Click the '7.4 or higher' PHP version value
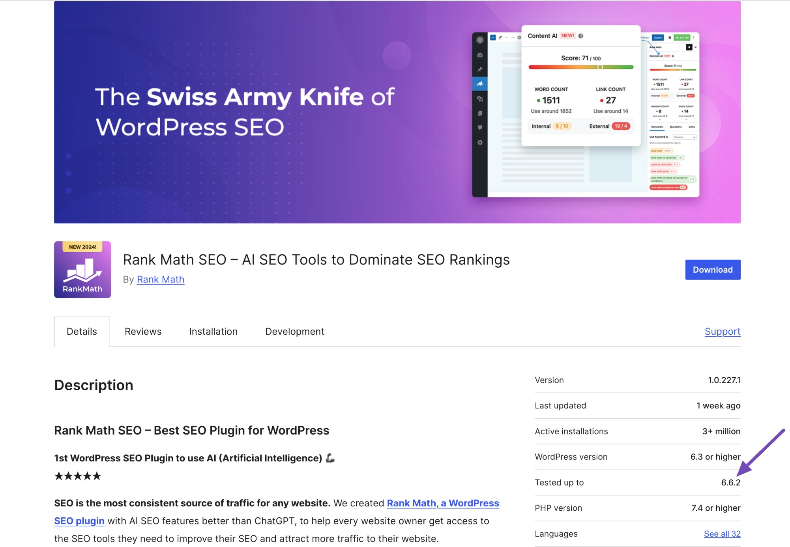790x547 pixels. point(716,508)
